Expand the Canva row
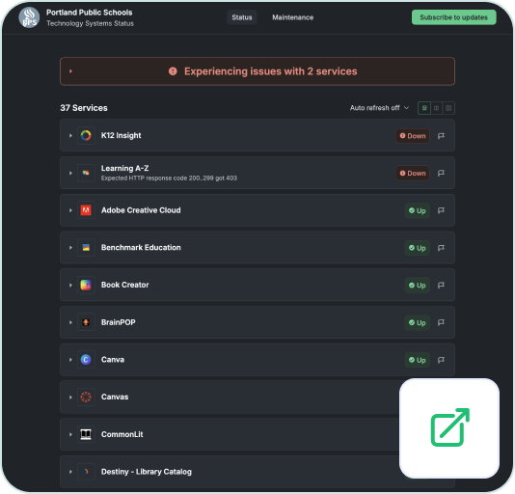 (70, 360)
